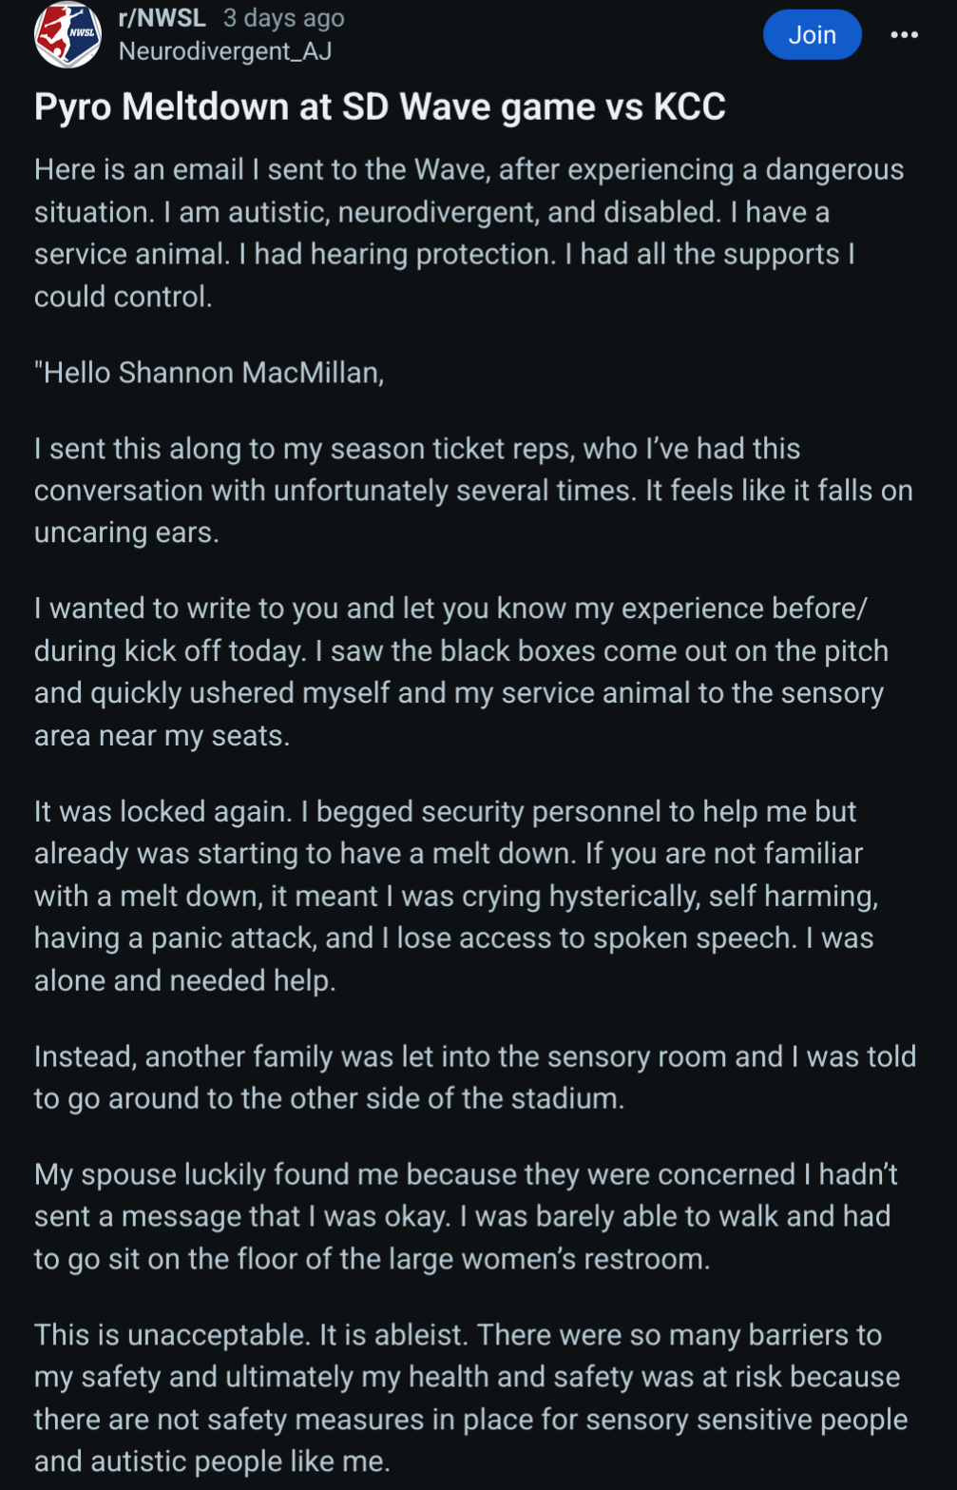This screenshot has width=957, height=1490.
Task: Click the line mentioning 'large women's restroom'
Action: click(373, 1259)
